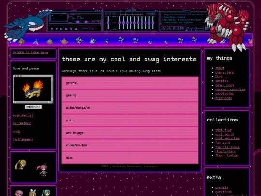Open the adoptables link
The image size is (261, 196).
click(224, 94)
